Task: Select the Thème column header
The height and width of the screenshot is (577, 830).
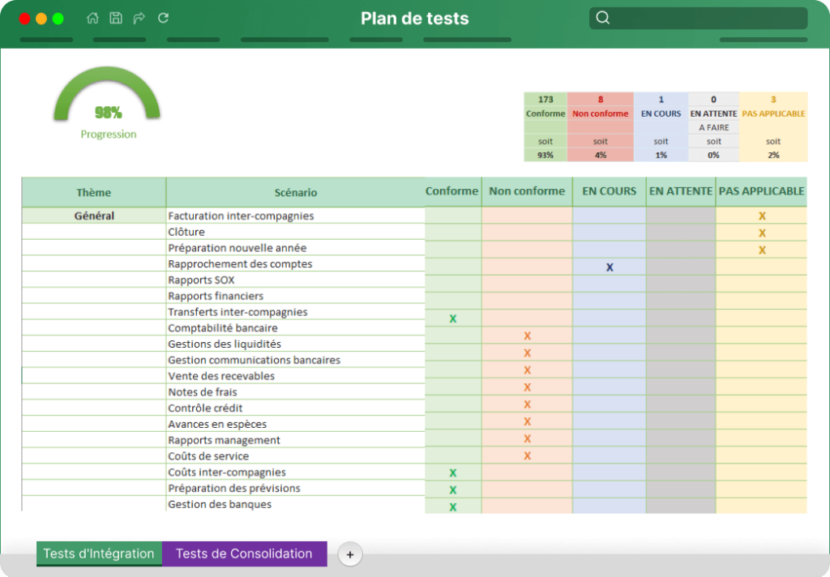Action: click(94, 192)
